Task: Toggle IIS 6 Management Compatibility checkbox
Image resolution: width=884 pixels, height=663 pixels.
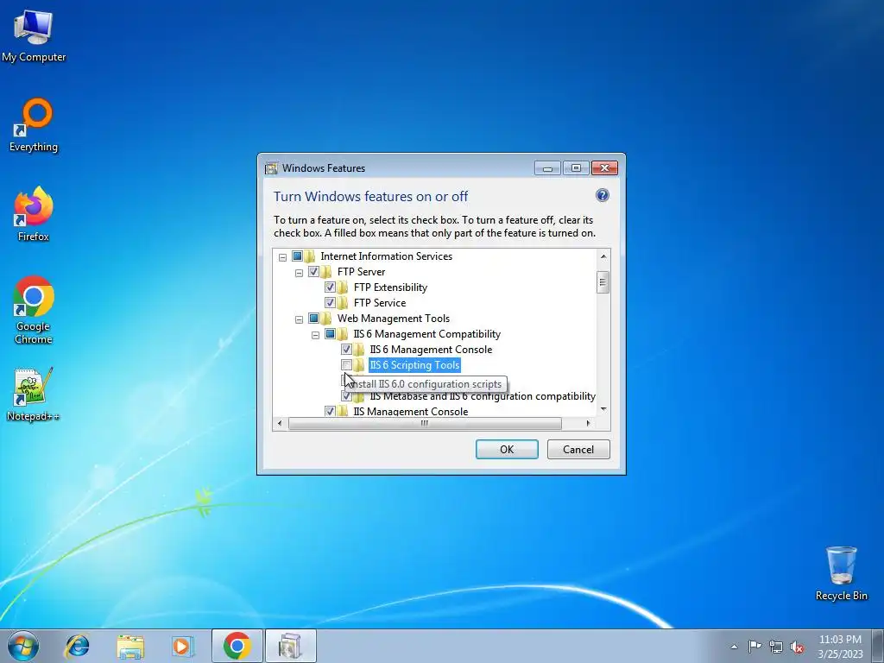Action: point(330,334)
